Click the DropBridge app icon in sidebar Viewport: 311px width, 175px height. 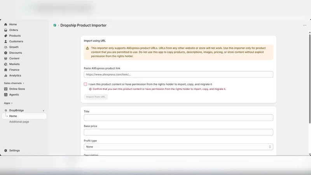pos(5,110)
